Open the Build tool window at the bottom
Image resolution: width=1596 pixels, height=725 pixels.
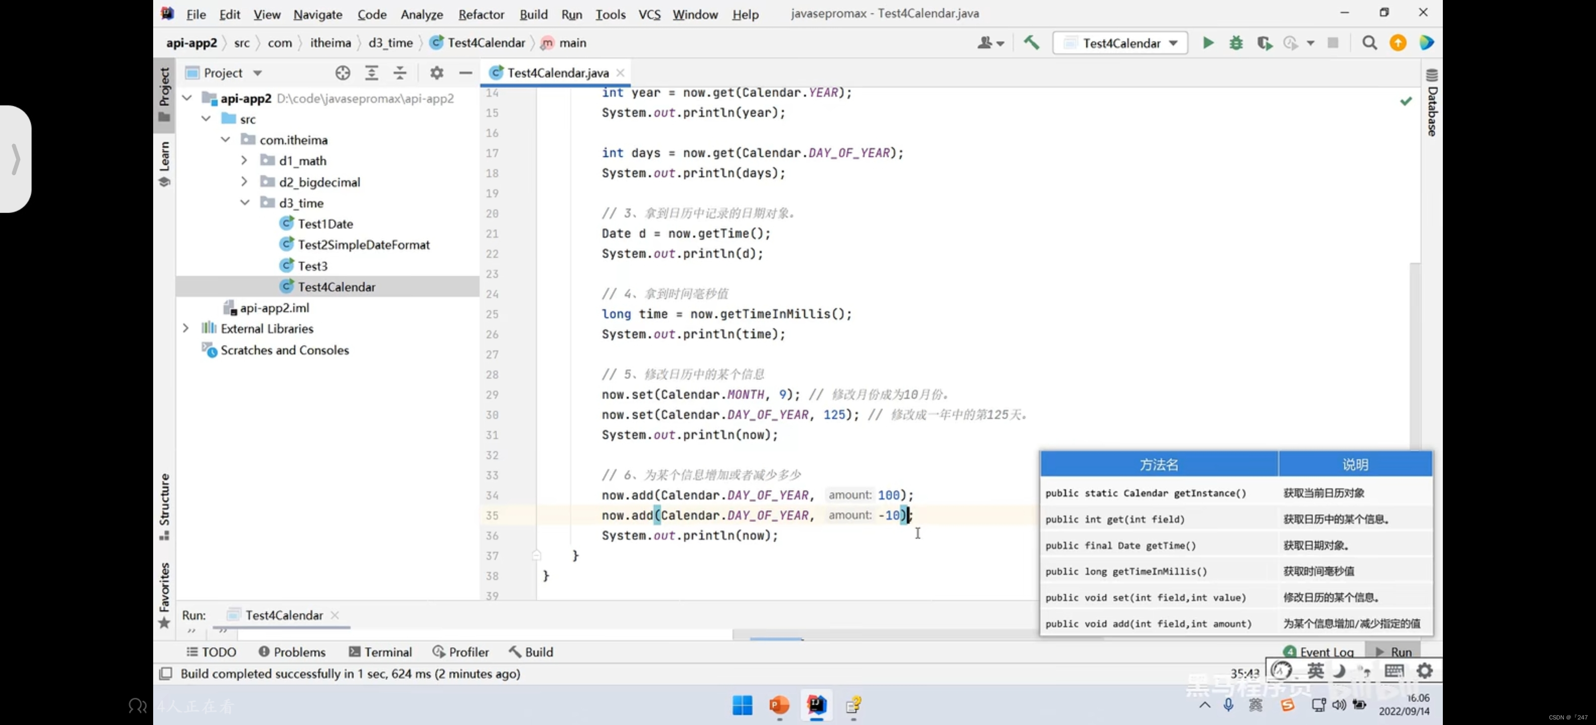point(531,651)
